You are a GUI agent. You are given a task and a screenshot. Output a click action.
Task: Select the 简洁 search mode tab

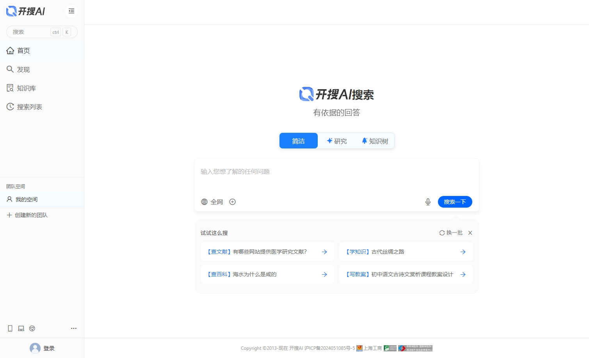coord(299,141)
